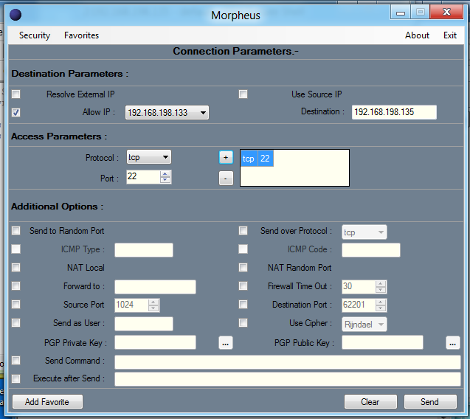Enable the ICMP Code checkbox
Screen dimensions: 470x419
click(243, 249)
